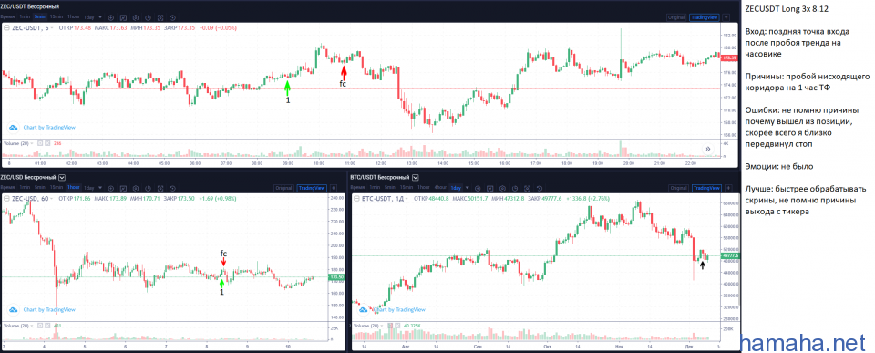Click price label 49777.6 on BTC/USDT axis
This screenshot has height=353, width=875.
[729, 255]
